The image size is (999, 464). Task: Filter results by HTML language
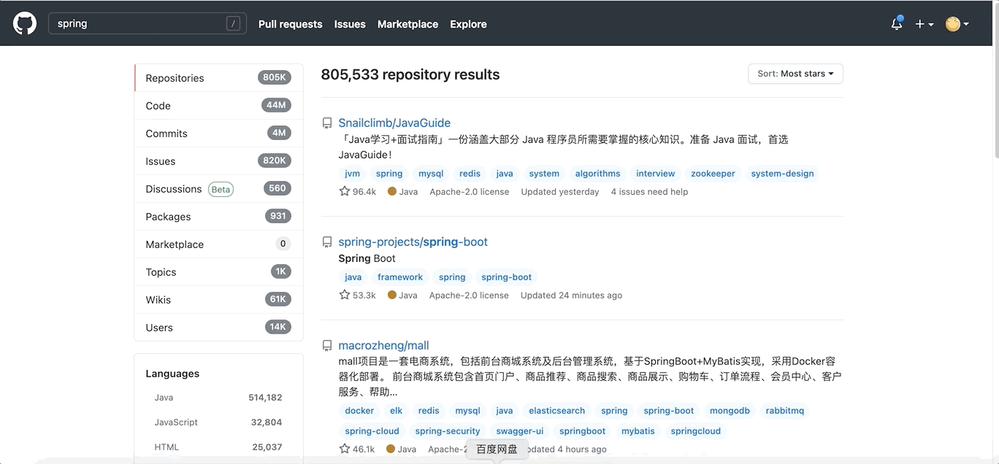(x=218, y=447)
